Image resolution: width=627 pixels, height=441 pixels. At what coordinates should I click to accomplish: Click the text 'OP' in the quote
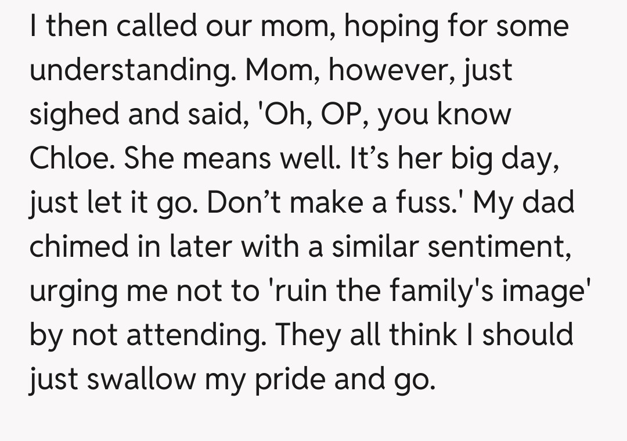(343, 114)
